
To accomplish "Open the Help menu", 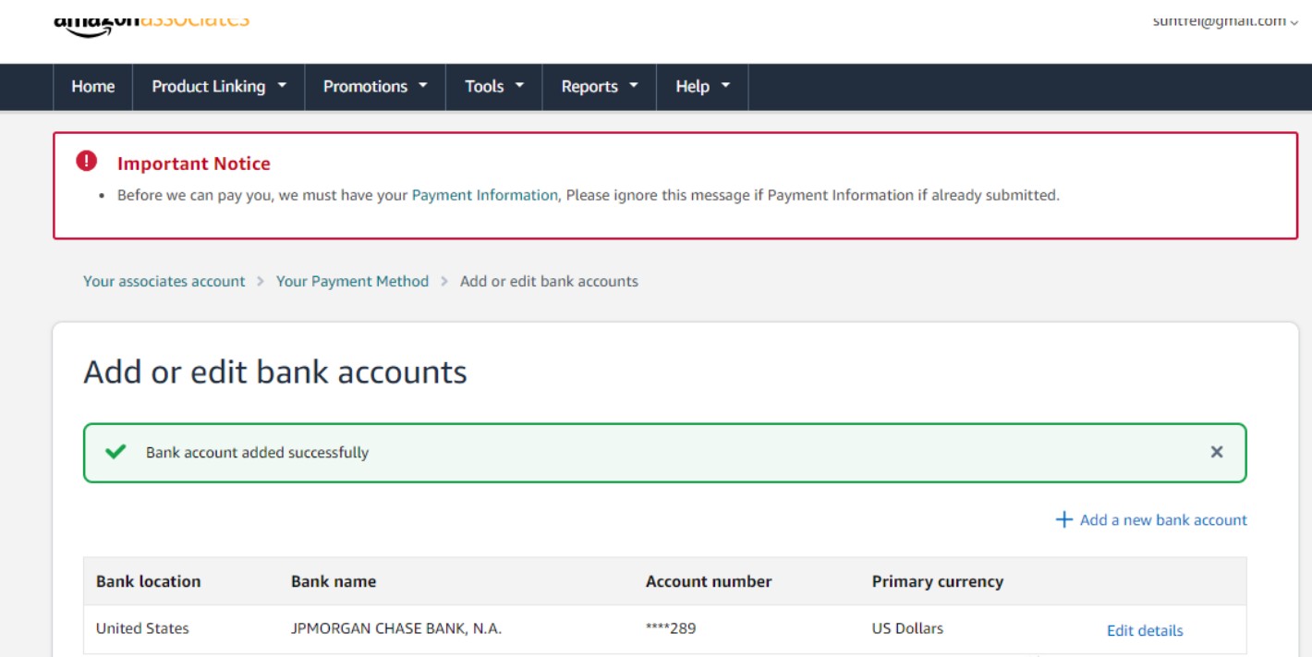I will click(x=702, y=86).
